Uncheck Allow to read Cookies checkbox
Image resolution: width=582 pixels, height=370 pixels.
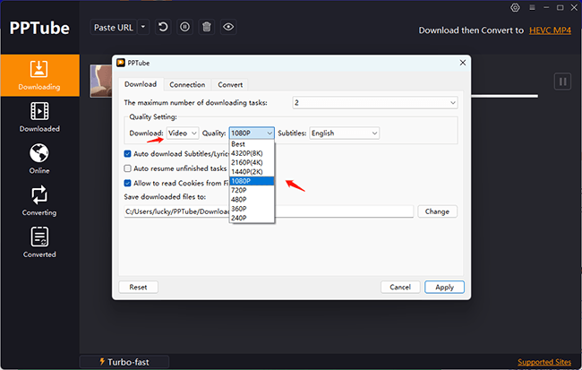click(x=128, y=183)
